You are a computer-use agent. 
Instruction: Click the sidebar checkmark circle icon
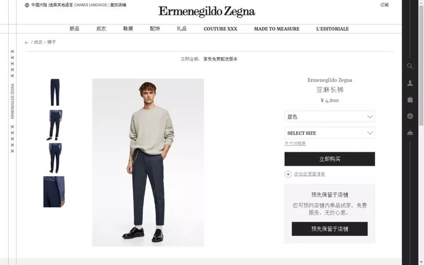[x=410, y=116]
